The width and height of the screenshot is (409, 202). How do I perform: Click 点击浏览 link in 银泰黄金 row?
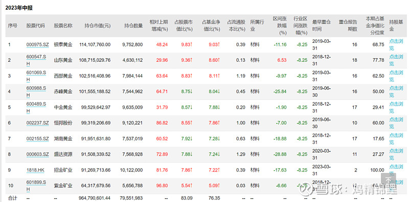tap(396, 44)
